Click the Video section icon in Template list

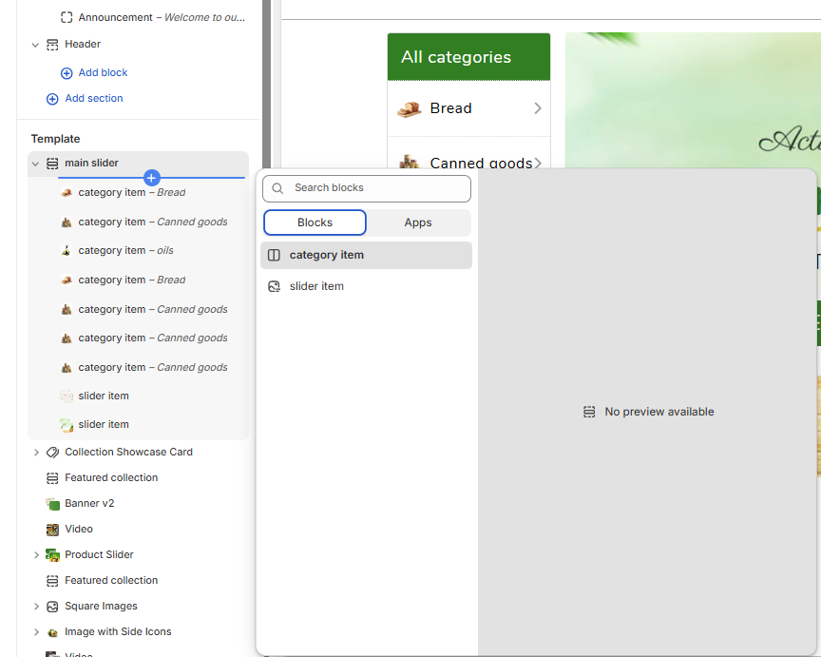coord(51,529)
